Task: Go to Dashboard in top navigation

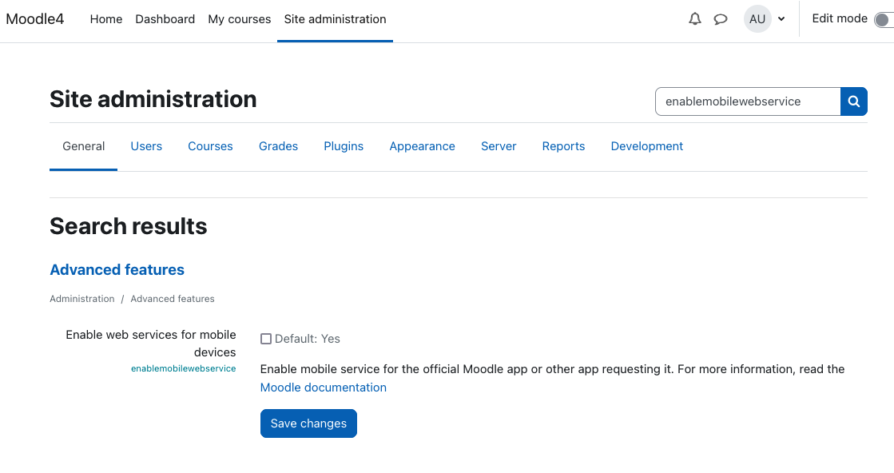Action: tap(165, 19)
